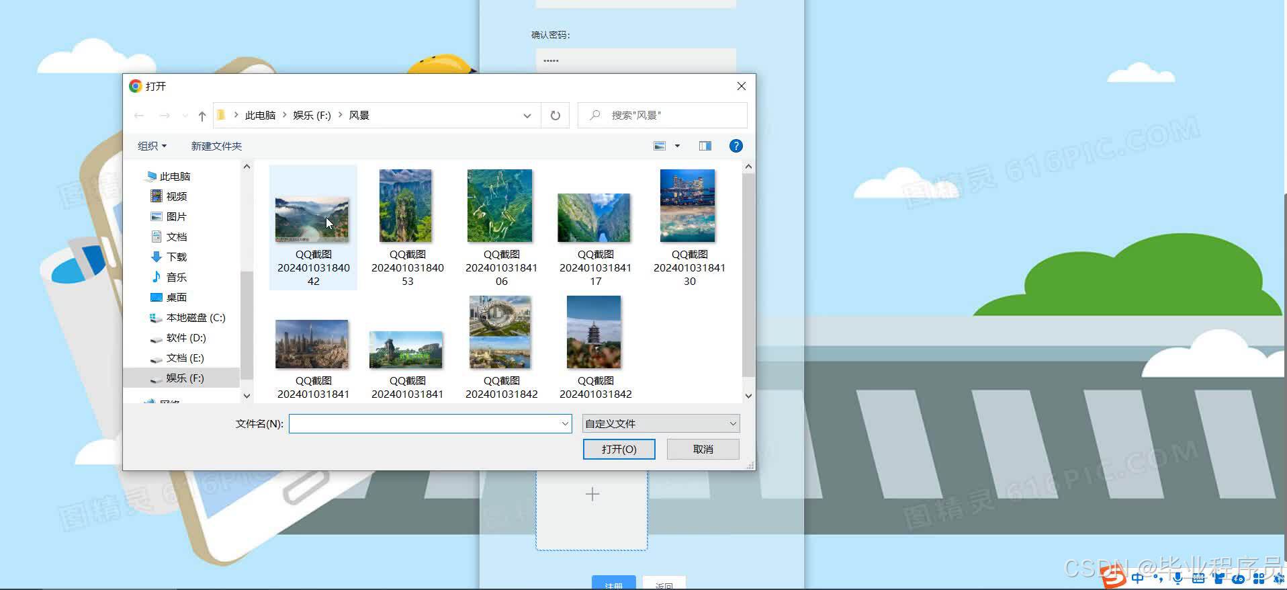Refresh the 风景 folder view
The width and height of the screenshot is (1287, 590).
[556, 116]
